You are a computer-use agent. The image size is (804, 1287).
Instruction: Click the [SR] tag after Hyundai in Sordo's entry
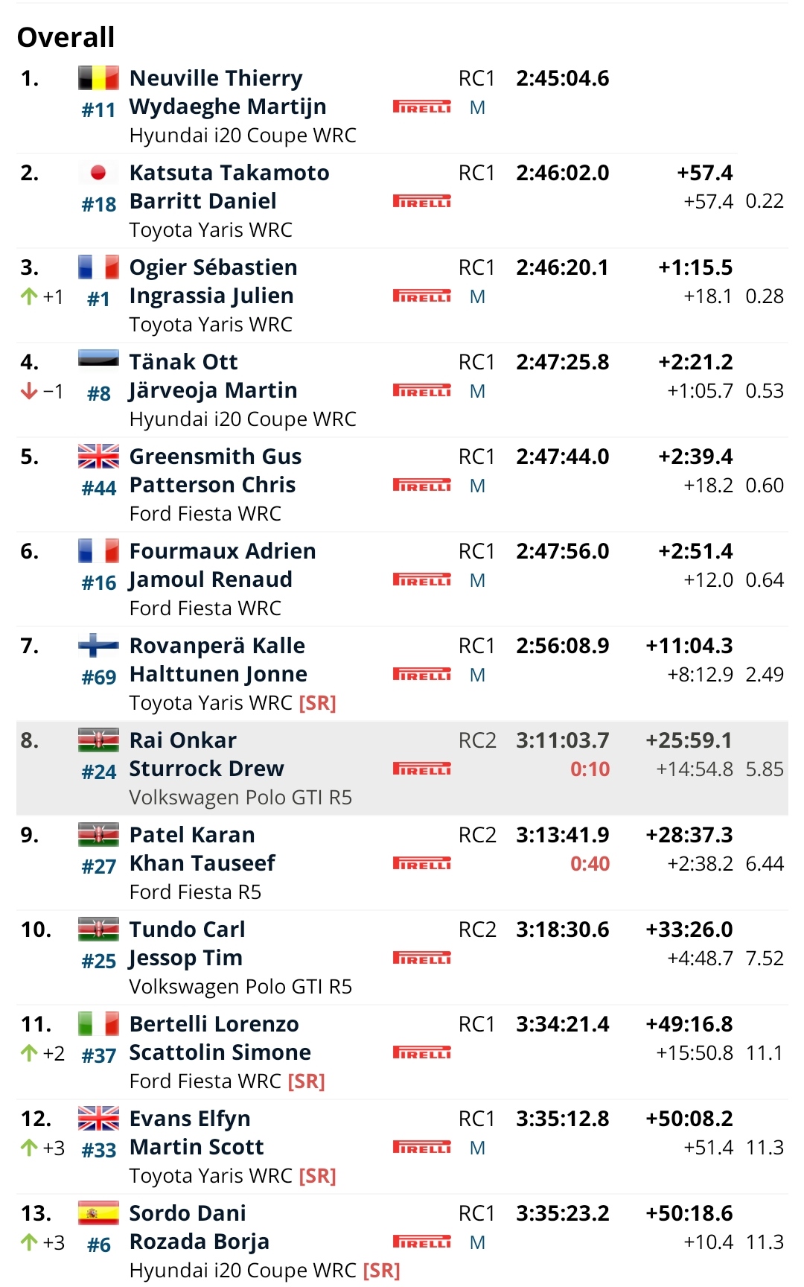(x=381, y=1271)
